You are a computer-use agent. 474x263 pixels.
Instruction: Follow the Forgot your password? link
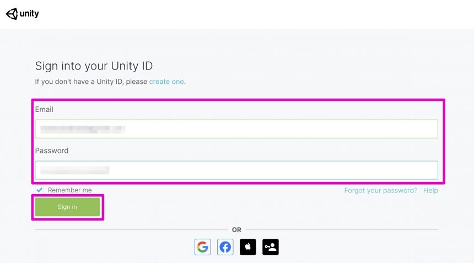tap(381, 190)
